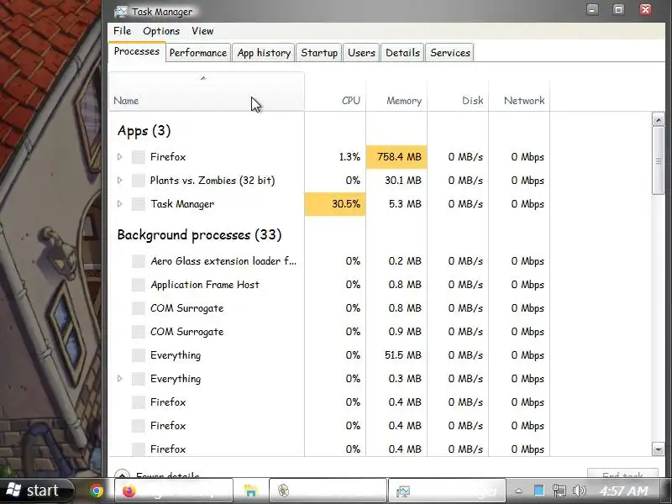
Task: Select the Aero Glass extension loader row
Action: click(329, 261)
